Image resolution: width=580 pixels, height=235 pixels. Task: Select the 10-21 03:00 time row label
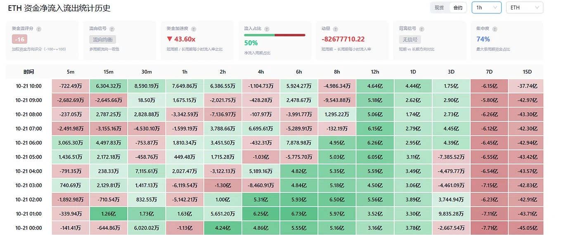click(x=29, y=185)
